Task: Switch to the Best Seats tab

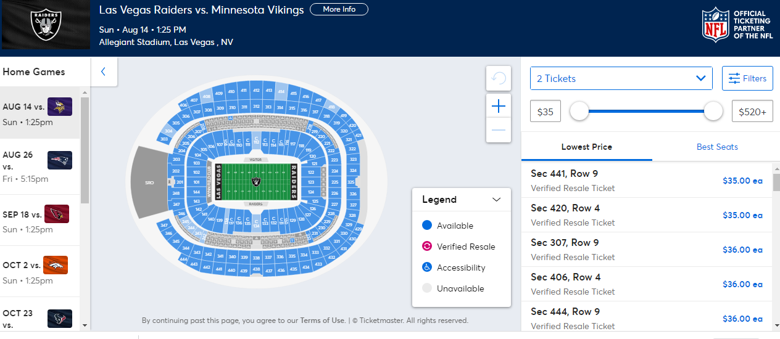Action: click(x=717, y=147)
